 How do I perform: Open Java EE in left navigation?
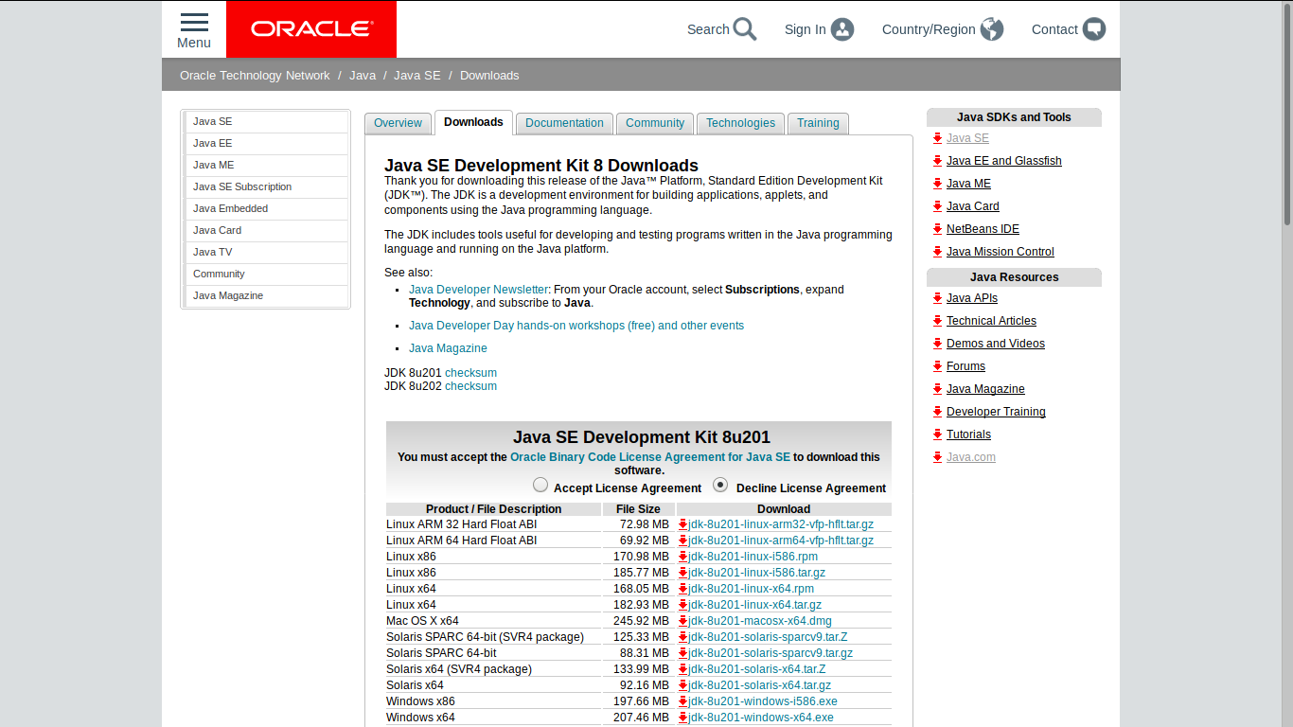click(267, 143)
